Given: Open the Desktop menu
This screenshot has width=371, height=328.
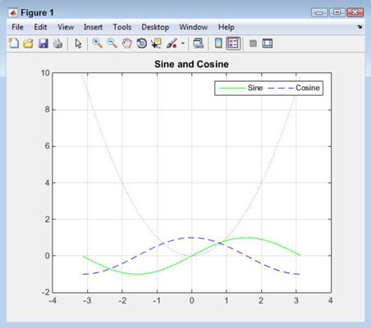Looking at the screenshot, I should 155,27.
